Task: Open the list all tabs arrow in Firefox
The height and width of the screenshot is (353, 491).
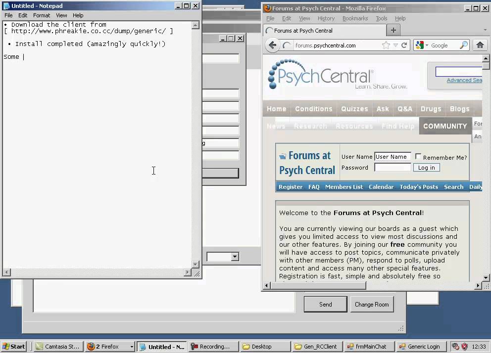Action: pyautogui.click(x=485, y=30)
